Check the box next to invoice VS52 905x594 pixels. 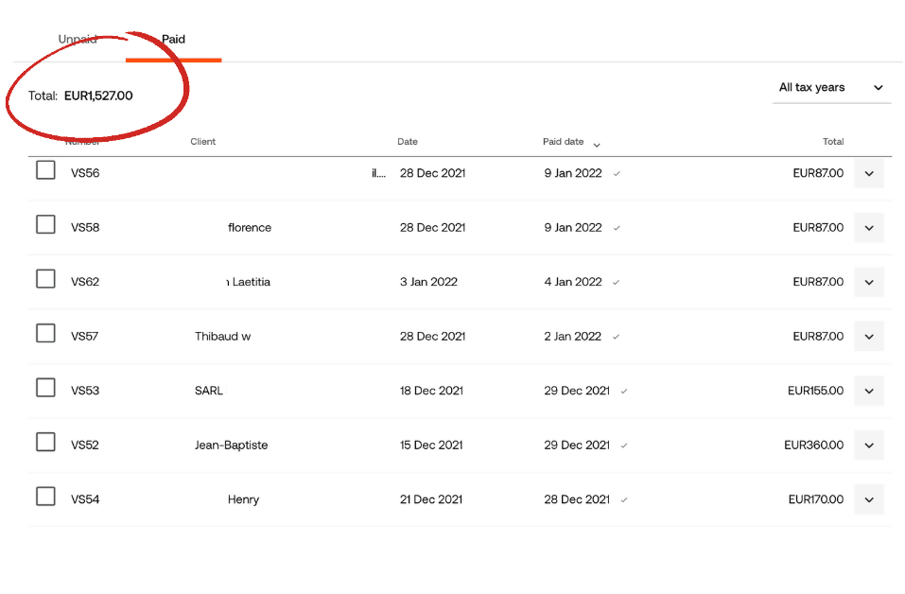point(45,442)
